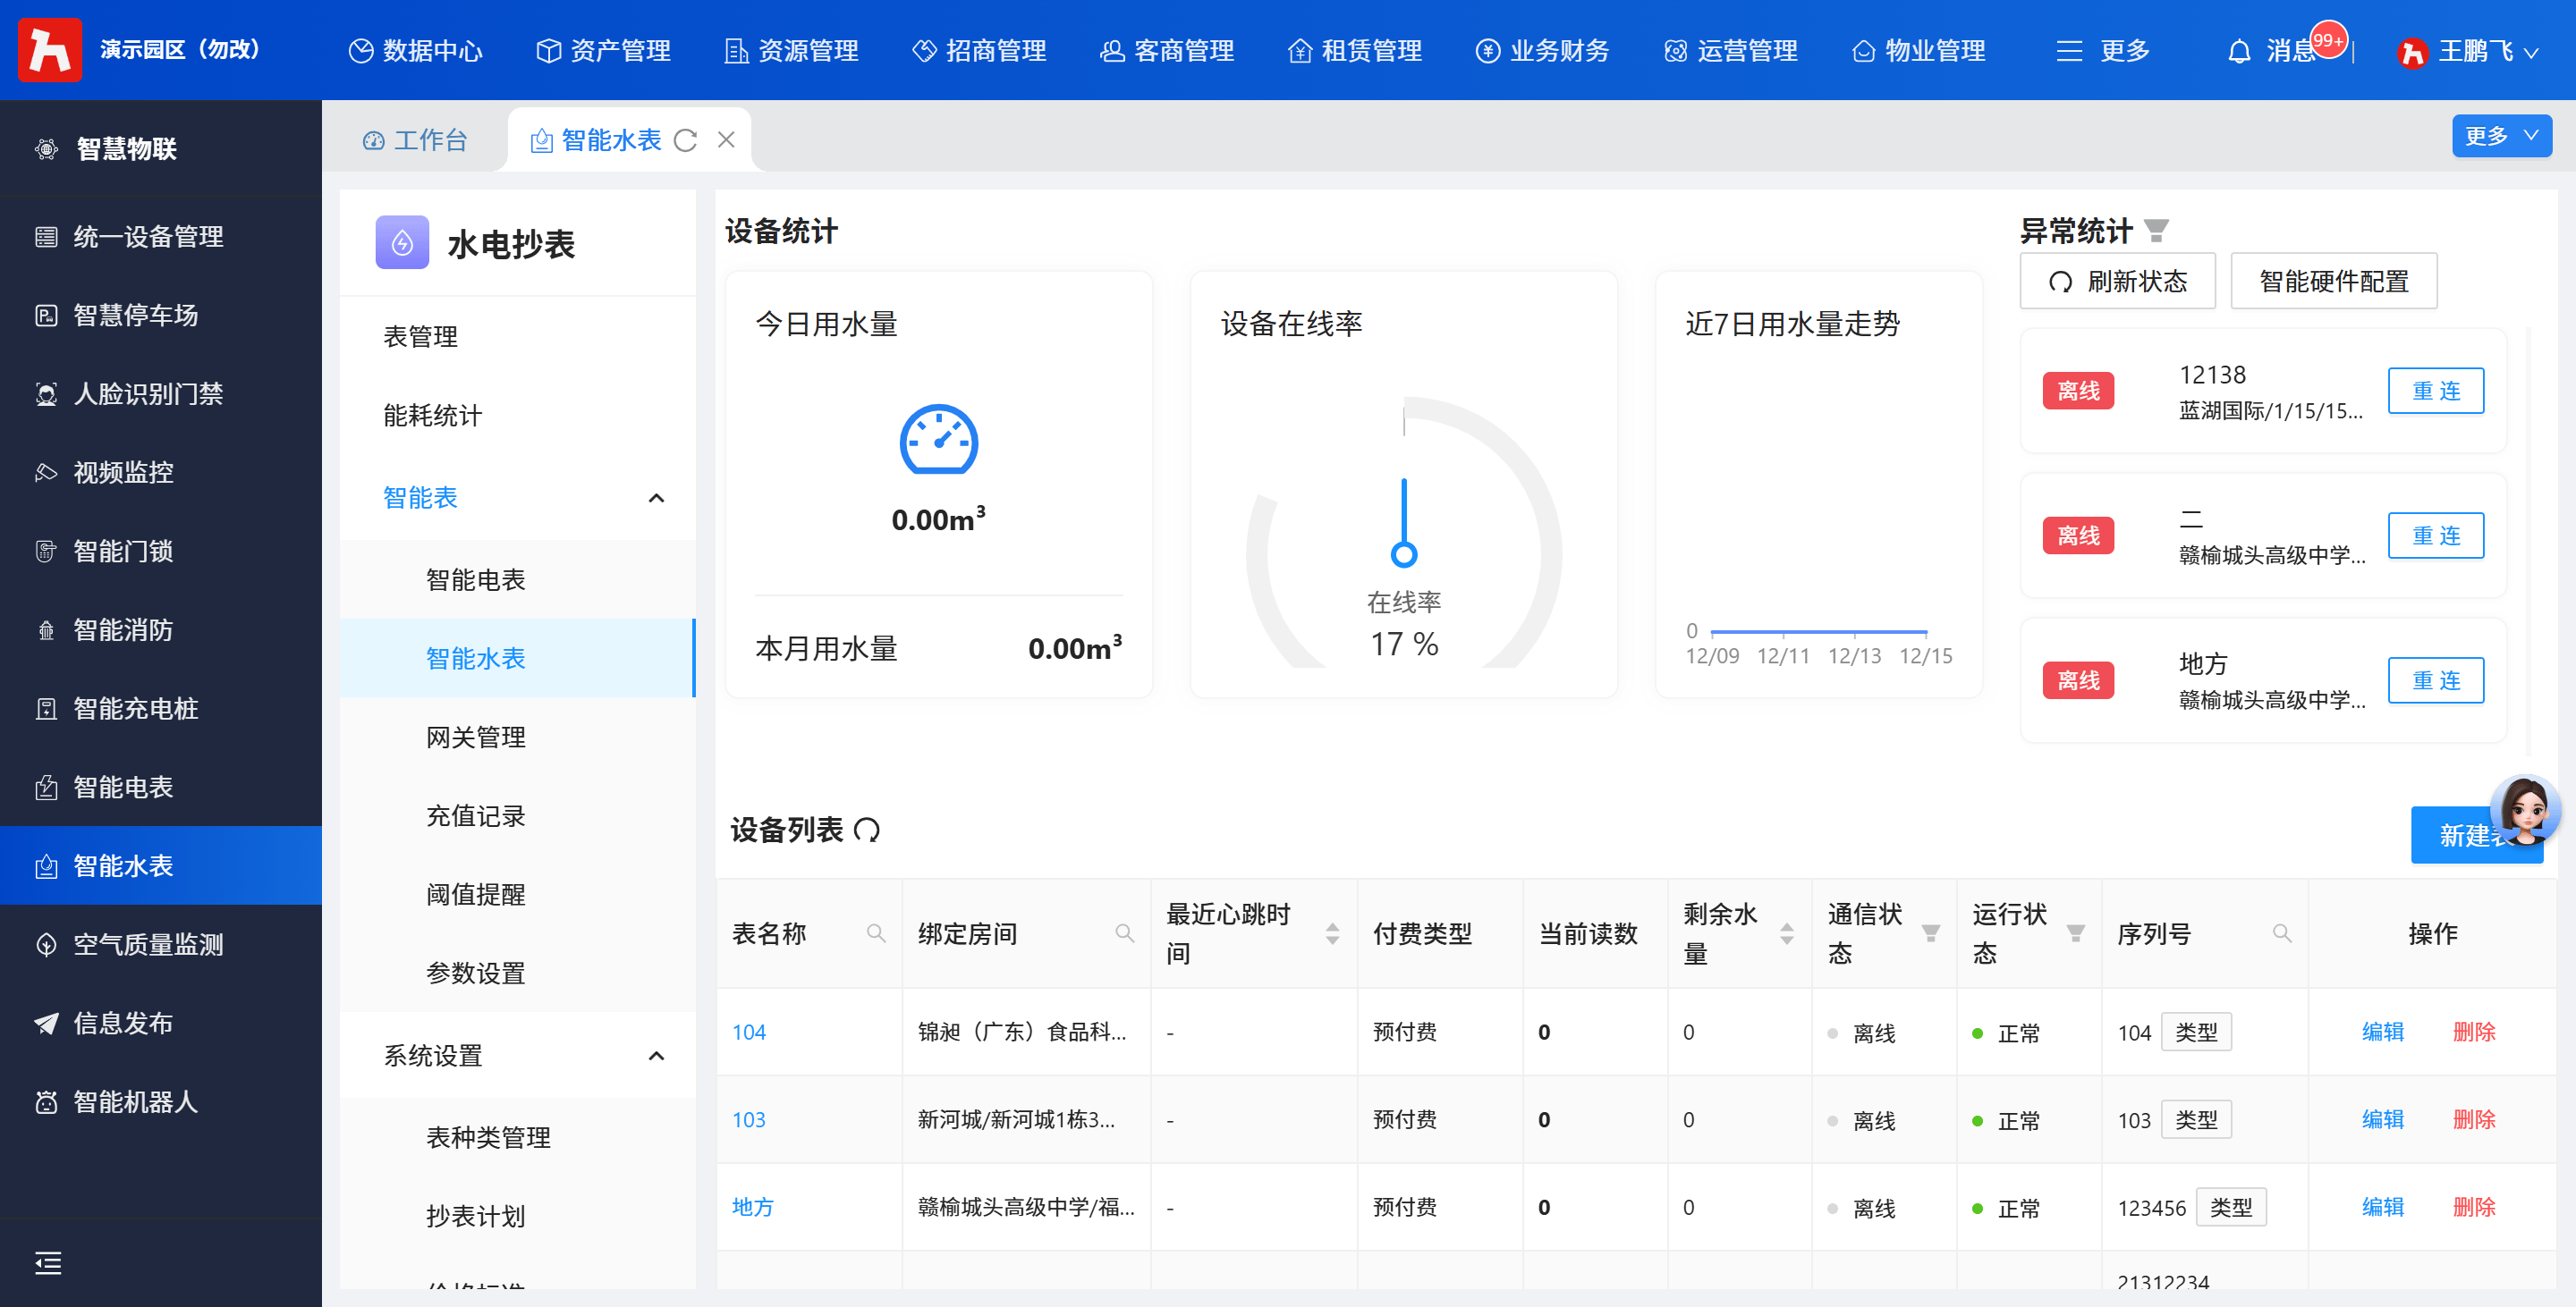This screenshot has width=2576, height=1307.
Task: Collapse the 智能表 menu group
Action: pos(656,498)
